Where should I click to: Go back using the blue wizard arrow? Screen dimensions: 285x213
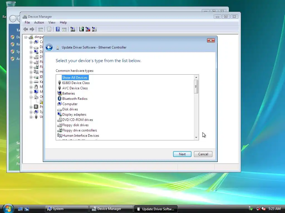[49, 47]
